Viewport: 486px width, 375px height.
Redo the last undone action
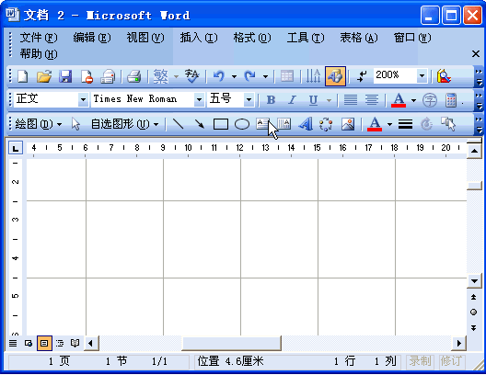249,76
